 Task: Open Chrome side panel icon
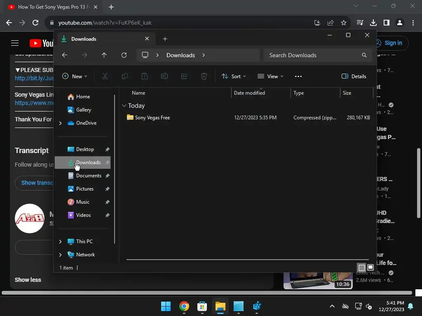click(387, 23)
